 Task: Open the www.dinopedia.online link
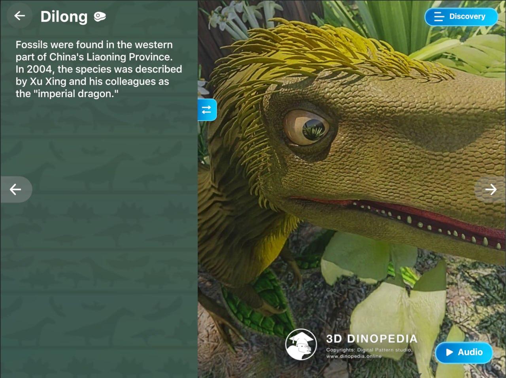[354, 356]
